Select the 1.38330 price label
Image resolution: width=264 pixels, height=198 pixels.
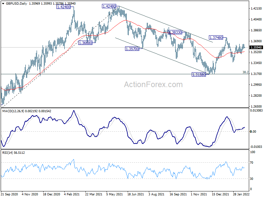coord(175,32)
